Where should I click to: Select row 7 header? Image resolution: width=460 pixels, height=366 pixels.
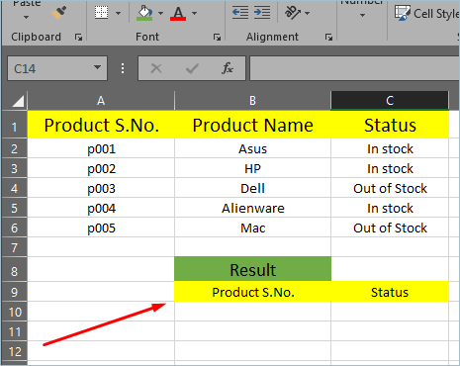click(x=15, y=247)
